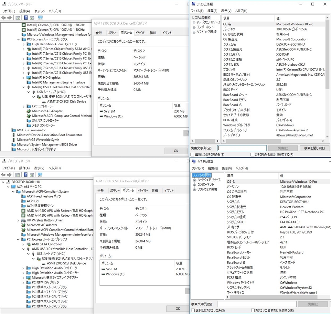
Task: Enable 選択したカテゴリのみ in the ASUS System Information window
Action: click(193, 155)
